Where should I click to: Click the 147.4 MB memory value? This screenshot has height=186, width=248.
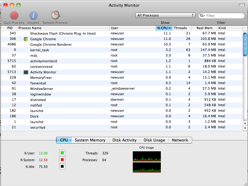208,50
